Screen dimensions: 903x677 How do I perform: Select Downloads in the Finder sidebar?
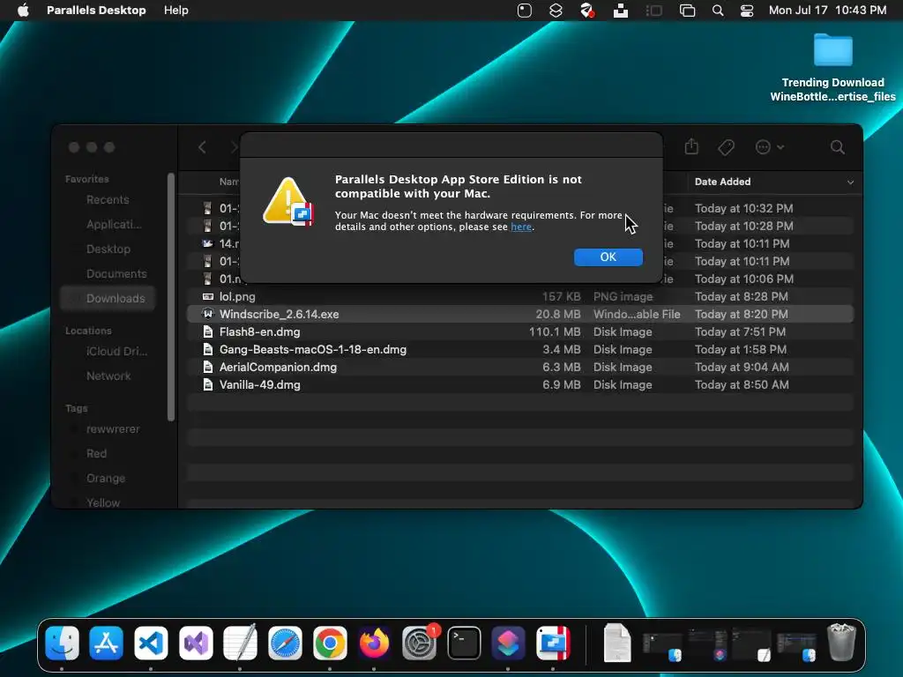tap(108, 299)
